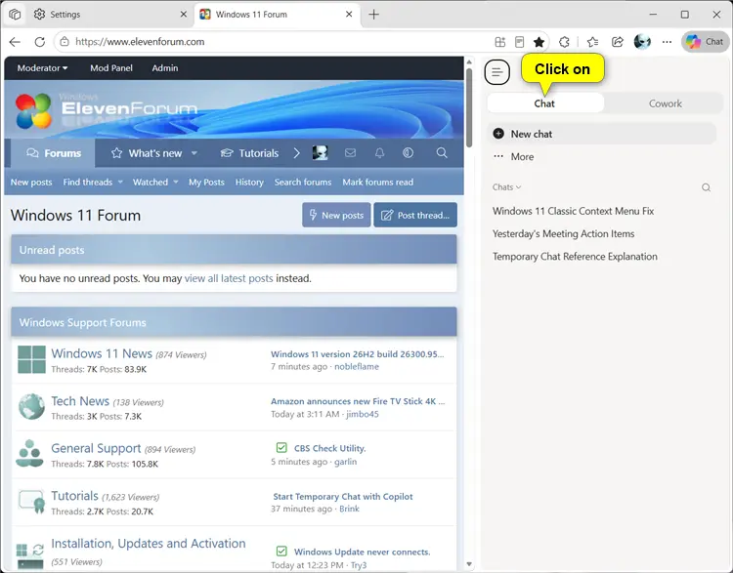Click the Tutorials certificate icon
Screen dimensions: 733x573
[x=32, y=502]
